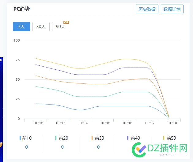The height and width of the screenshot is (162, 193).
Task: Click the green 前20 color marker
Action: coord(56,138)
